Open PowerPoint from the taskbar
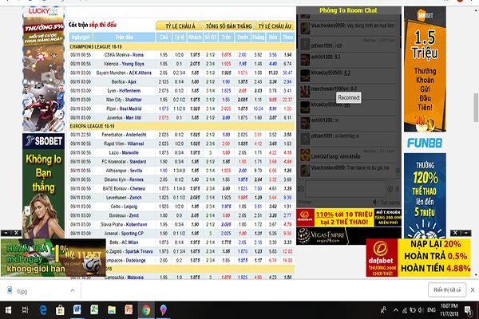 (x=129, y=310)
